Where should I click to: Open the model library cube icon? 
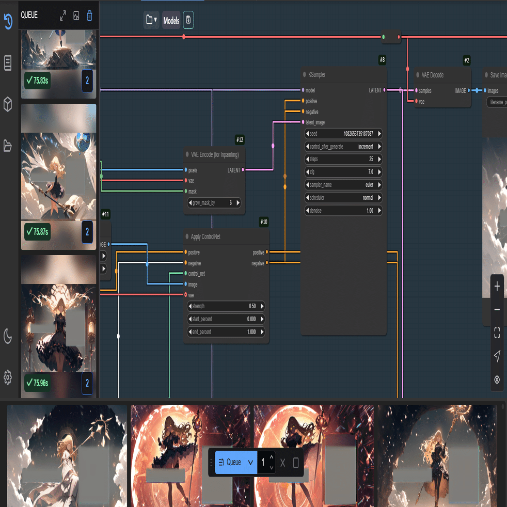(x=8, y=104)
